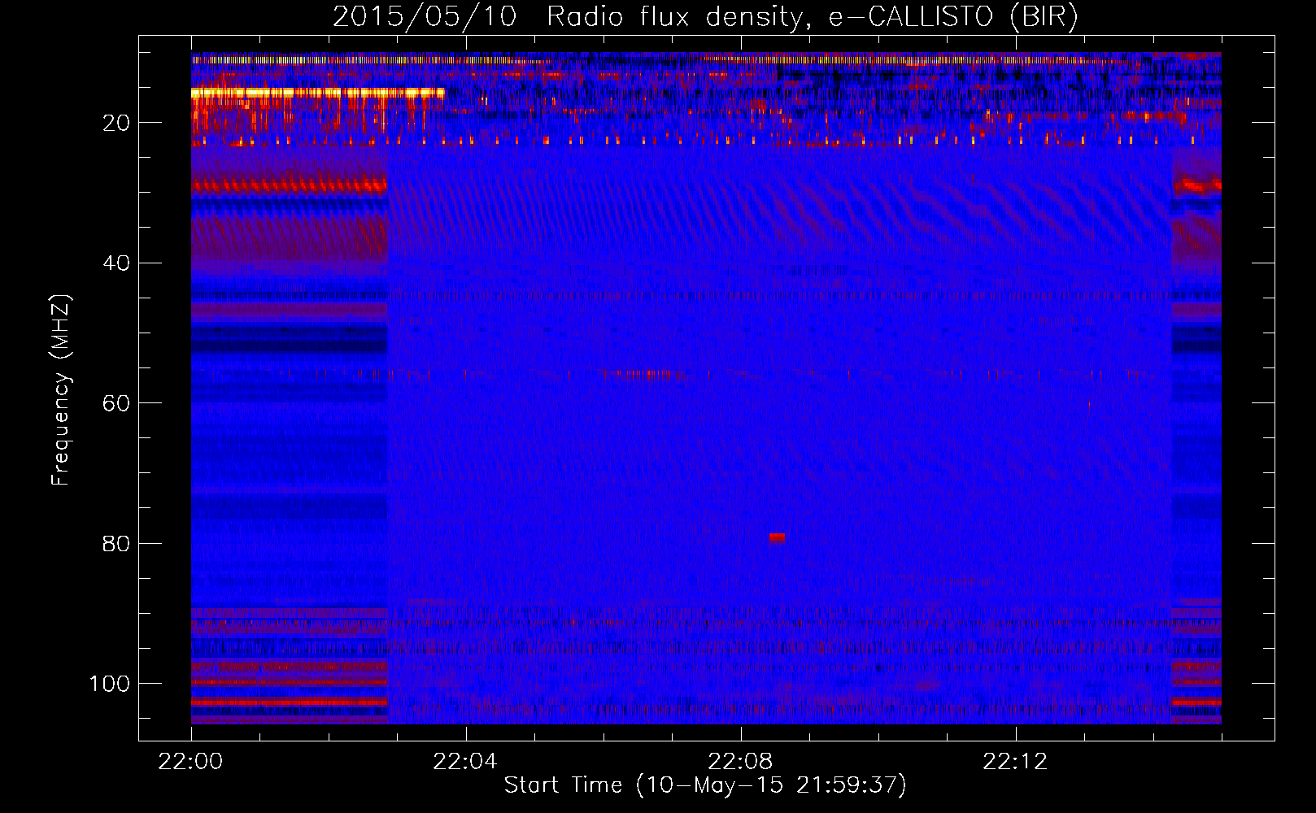Click the 100 MHz frequency tick label
This screenshot has height=813, width=1316.
pyautogui.click(x=110, y=684)
